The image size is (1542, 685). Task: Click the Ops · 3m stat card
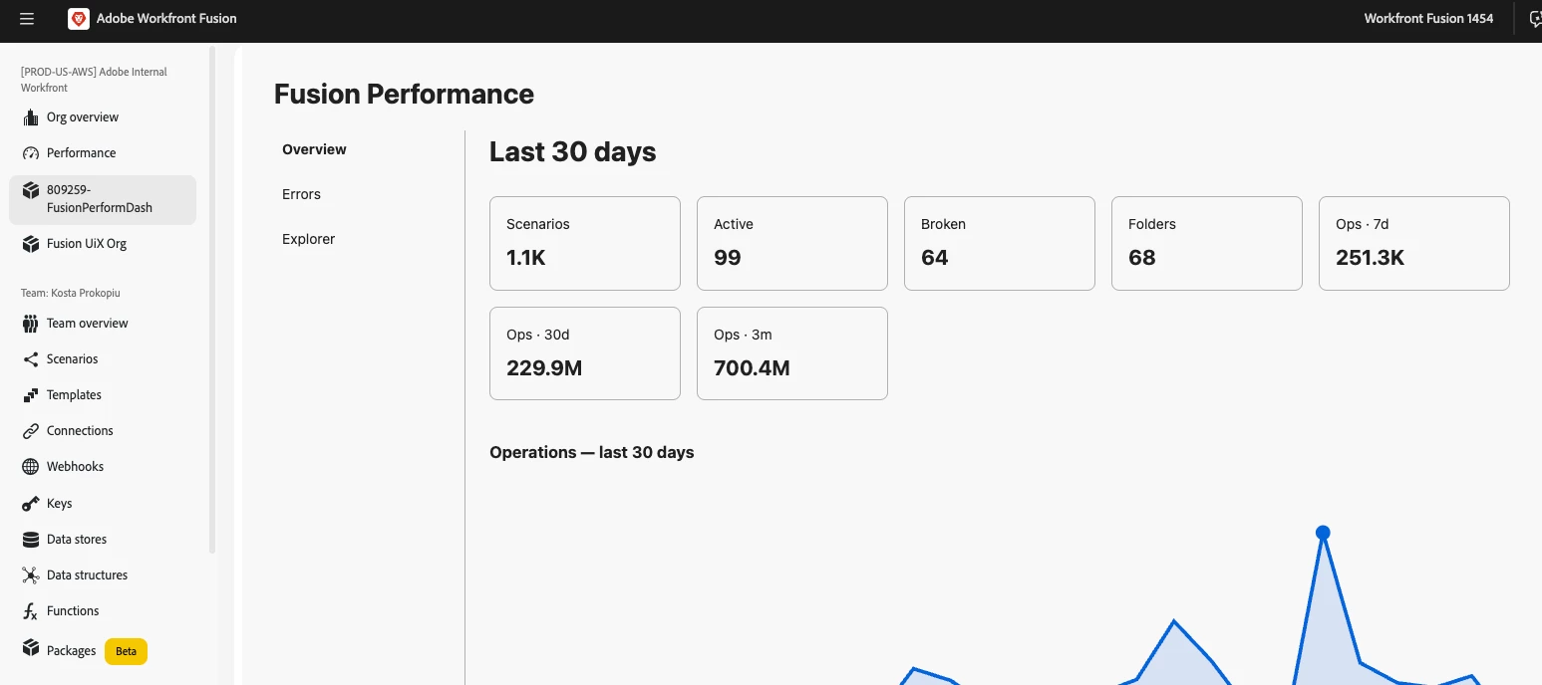(x=792, y=353)
